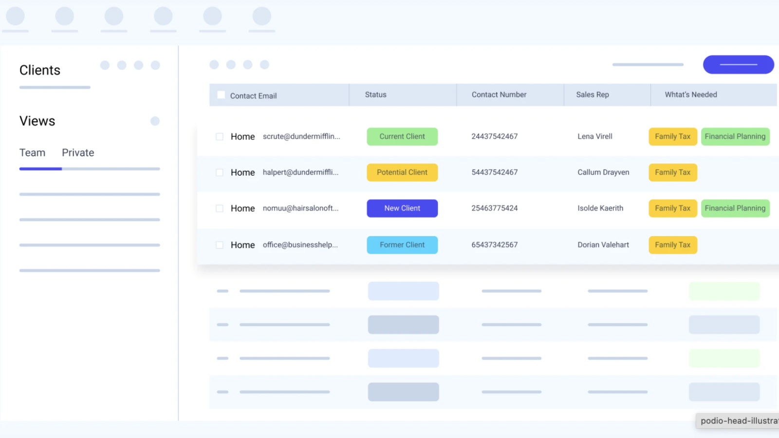Select sales rep Dorian Valehart
This screenshot has width=779, height=438.
tap(603, 245)
